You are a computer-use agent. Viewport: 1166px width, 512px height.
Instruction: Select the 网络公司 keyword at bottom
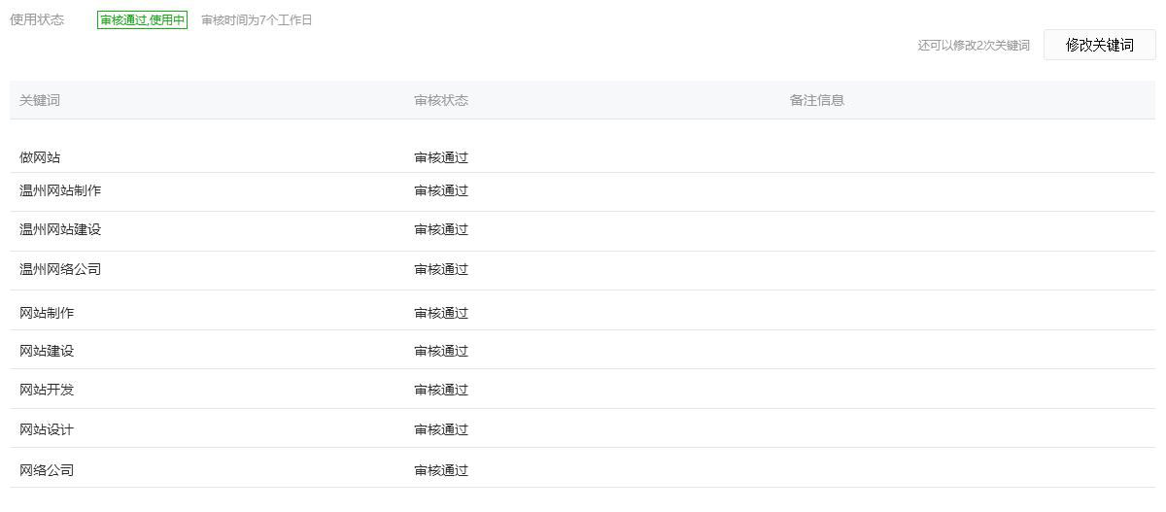47,470
